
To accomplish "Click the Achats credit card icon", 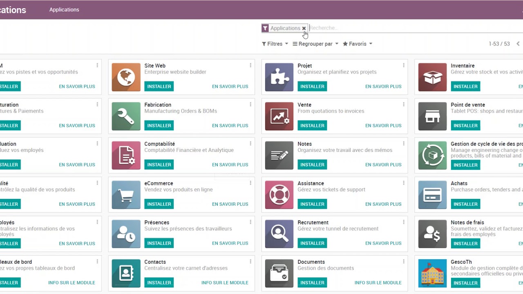I will 432,195.
